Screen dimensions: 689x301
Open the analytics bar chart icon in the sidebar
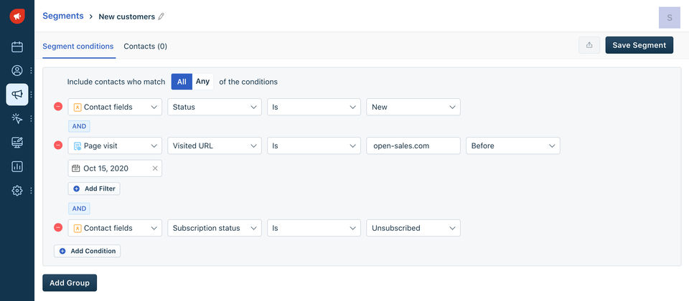[17, 166]
